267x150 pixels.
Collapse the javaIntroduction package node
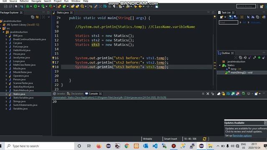(3, 32)
